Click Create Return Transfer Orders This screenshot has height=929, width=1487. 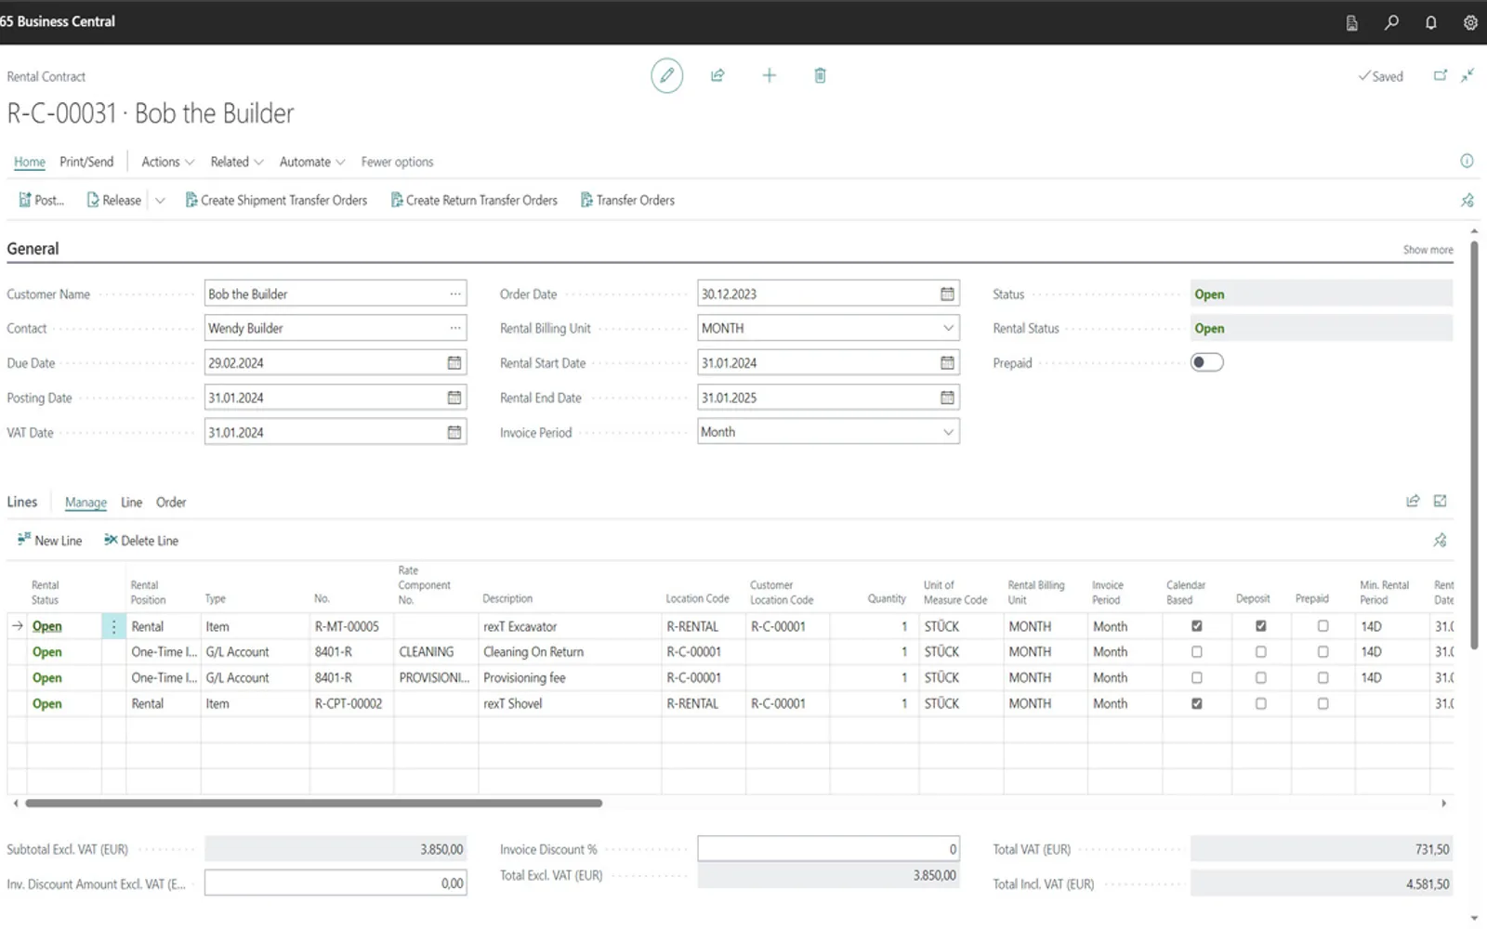tap(474, 200)
